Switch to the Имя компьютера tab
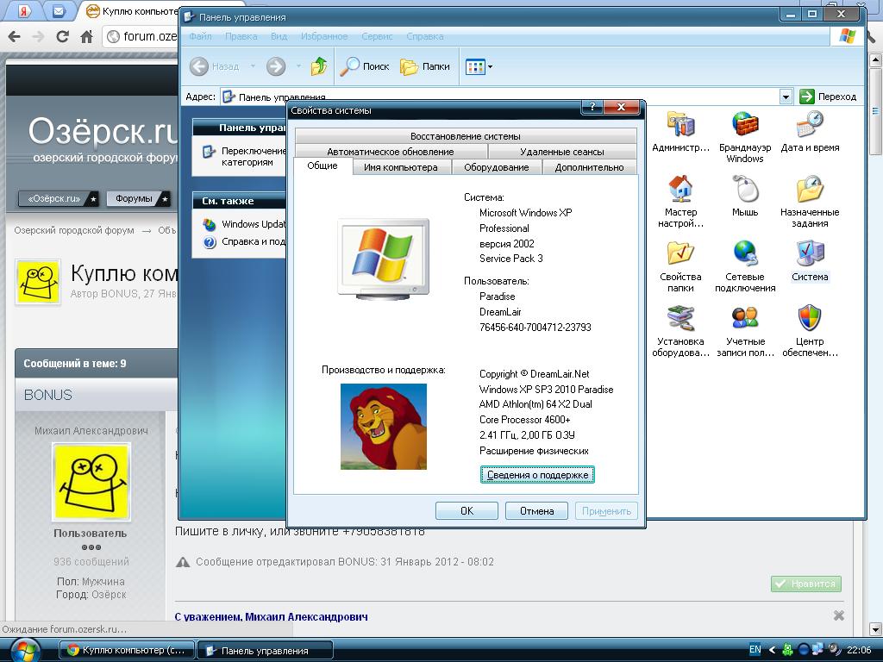The image size is (883, 662). (x=401, y=167)
